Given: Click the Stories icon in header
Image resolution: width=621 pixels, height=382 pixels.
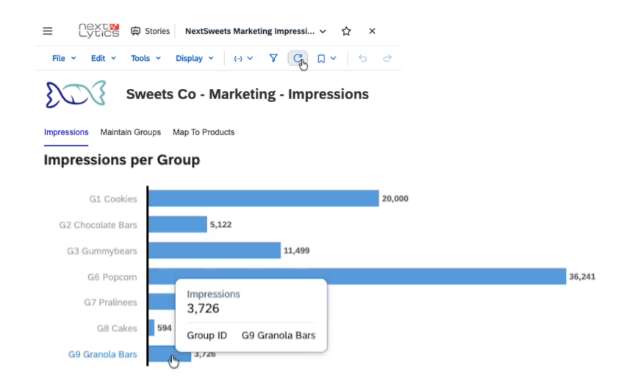Looking at the screenshot, I should click(135, 31).
